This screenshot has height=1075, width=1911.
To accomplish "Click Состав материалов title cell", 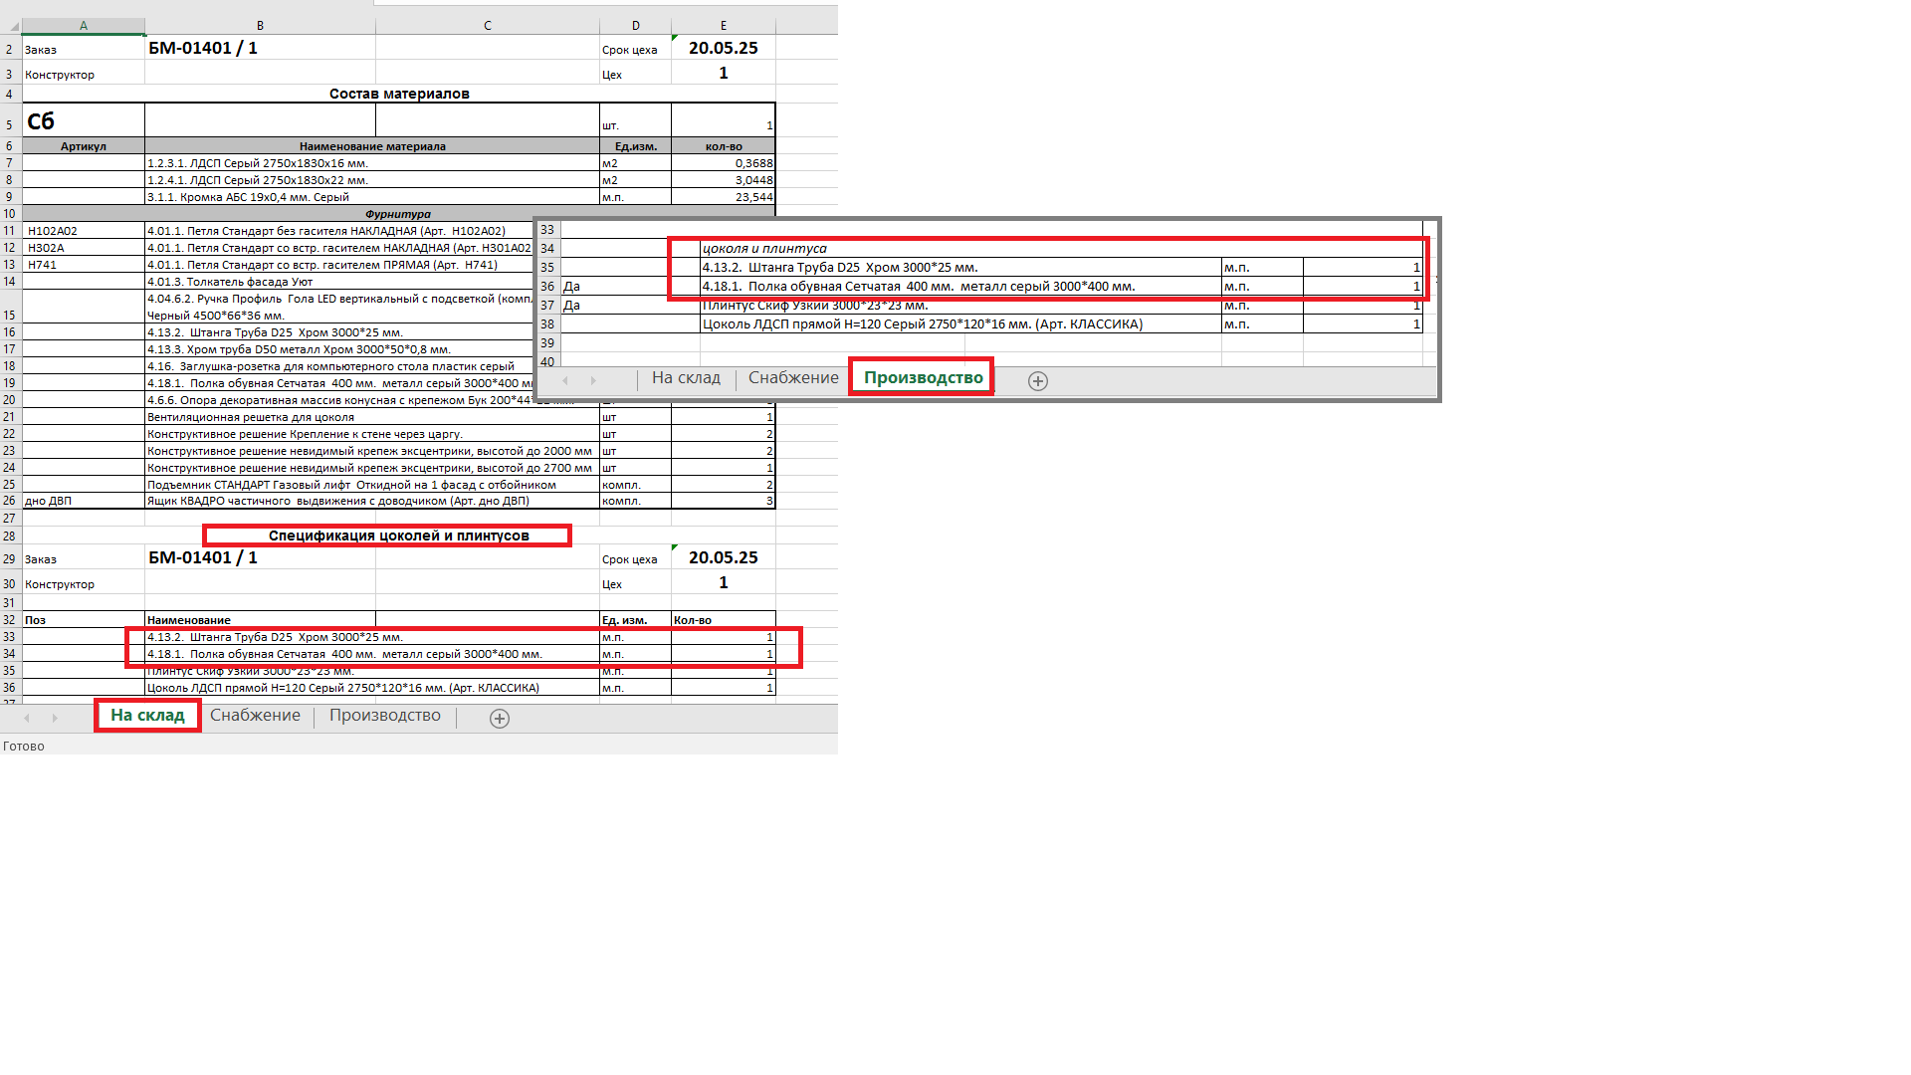I will (x=398, y=94).
